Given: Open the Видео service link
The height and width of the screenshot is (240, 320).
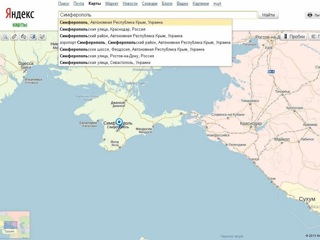Looking at the screenshot, I should pos(183,4).
